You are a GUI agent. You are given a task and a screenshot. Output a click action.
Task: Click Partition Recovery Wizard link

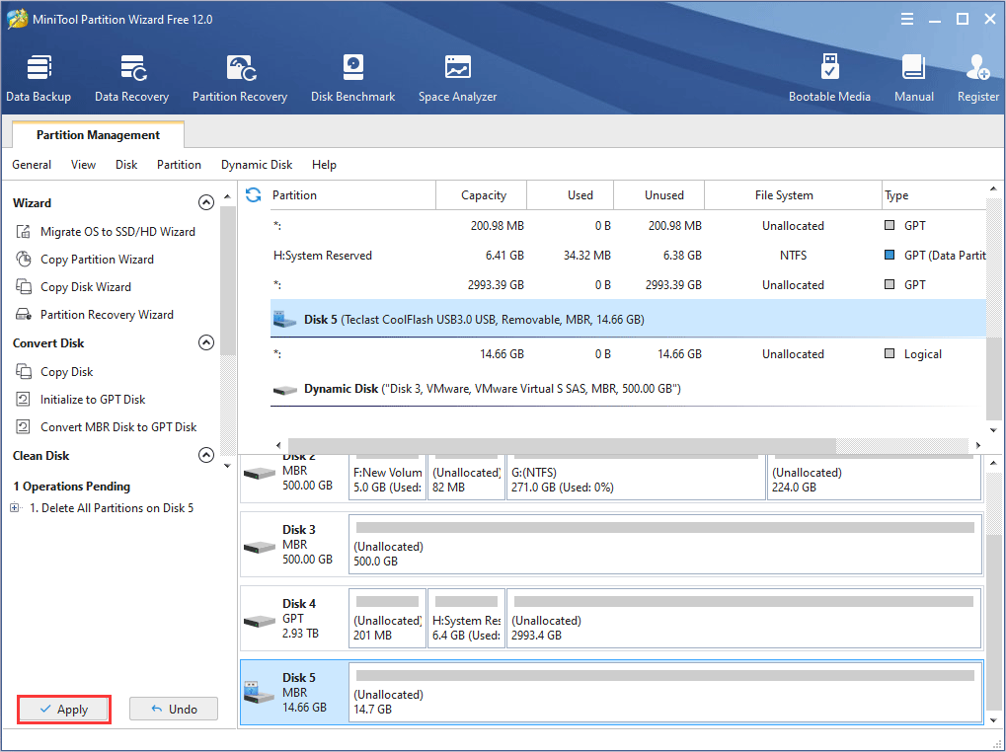[107, 314]
